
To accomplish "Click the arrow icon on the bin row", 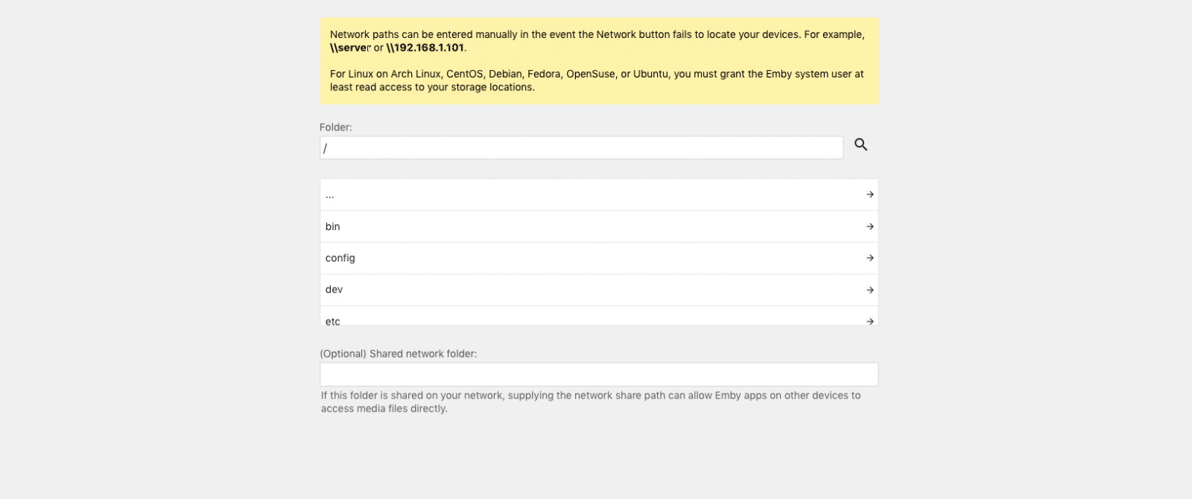I will tap(869, 226).
